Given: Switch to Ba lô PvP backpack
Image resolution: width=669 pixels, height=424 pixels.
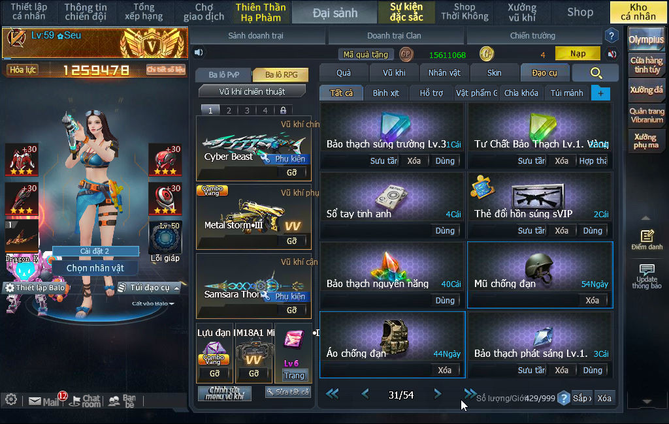Looking at the screenshot, I should (224, 74).
